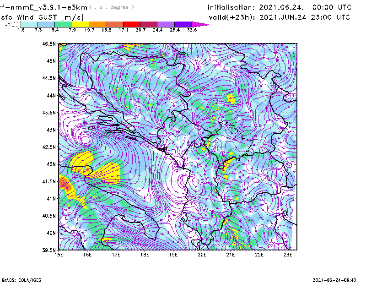Click the 45N latitude label
This screenshot has width=366, height=283.
coord(51,61)
